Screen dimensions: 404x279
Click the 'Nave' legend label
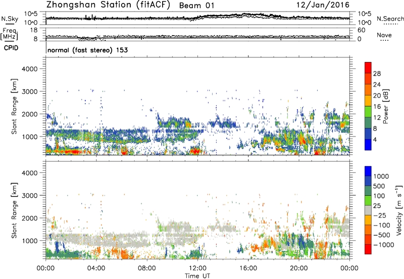point(384,35)
